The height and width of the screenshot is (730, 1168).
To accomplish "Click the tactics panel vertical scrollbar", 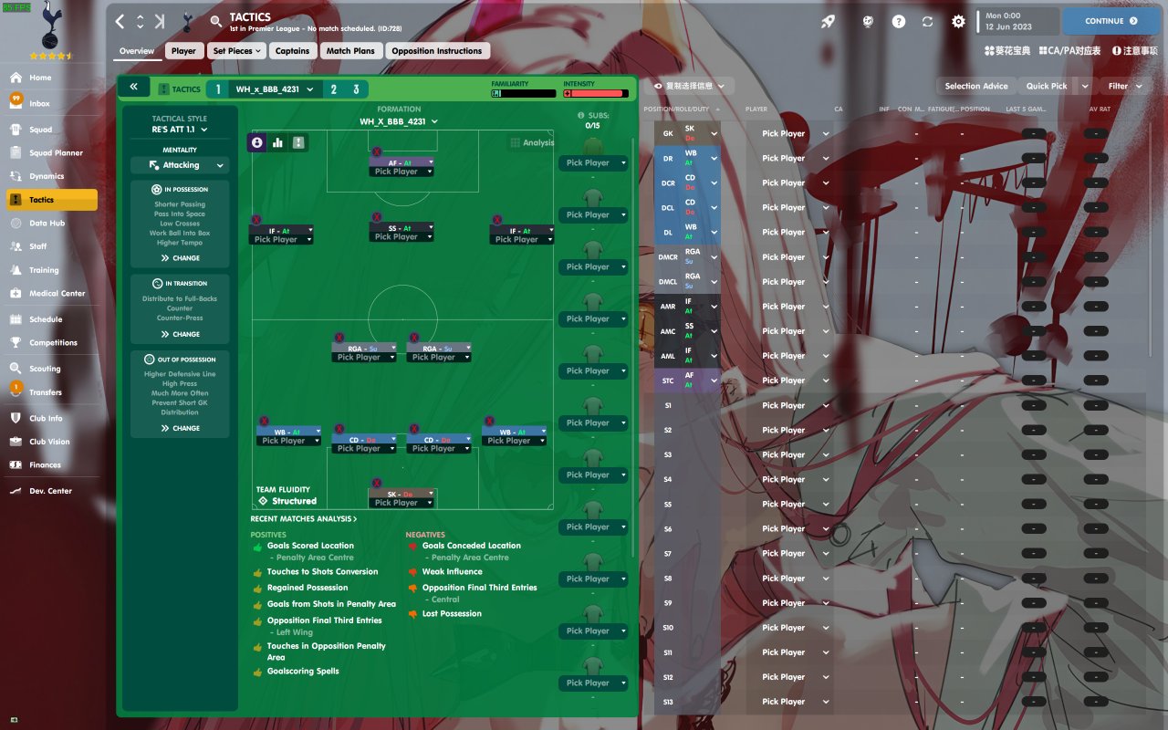I will pos(632,347).
